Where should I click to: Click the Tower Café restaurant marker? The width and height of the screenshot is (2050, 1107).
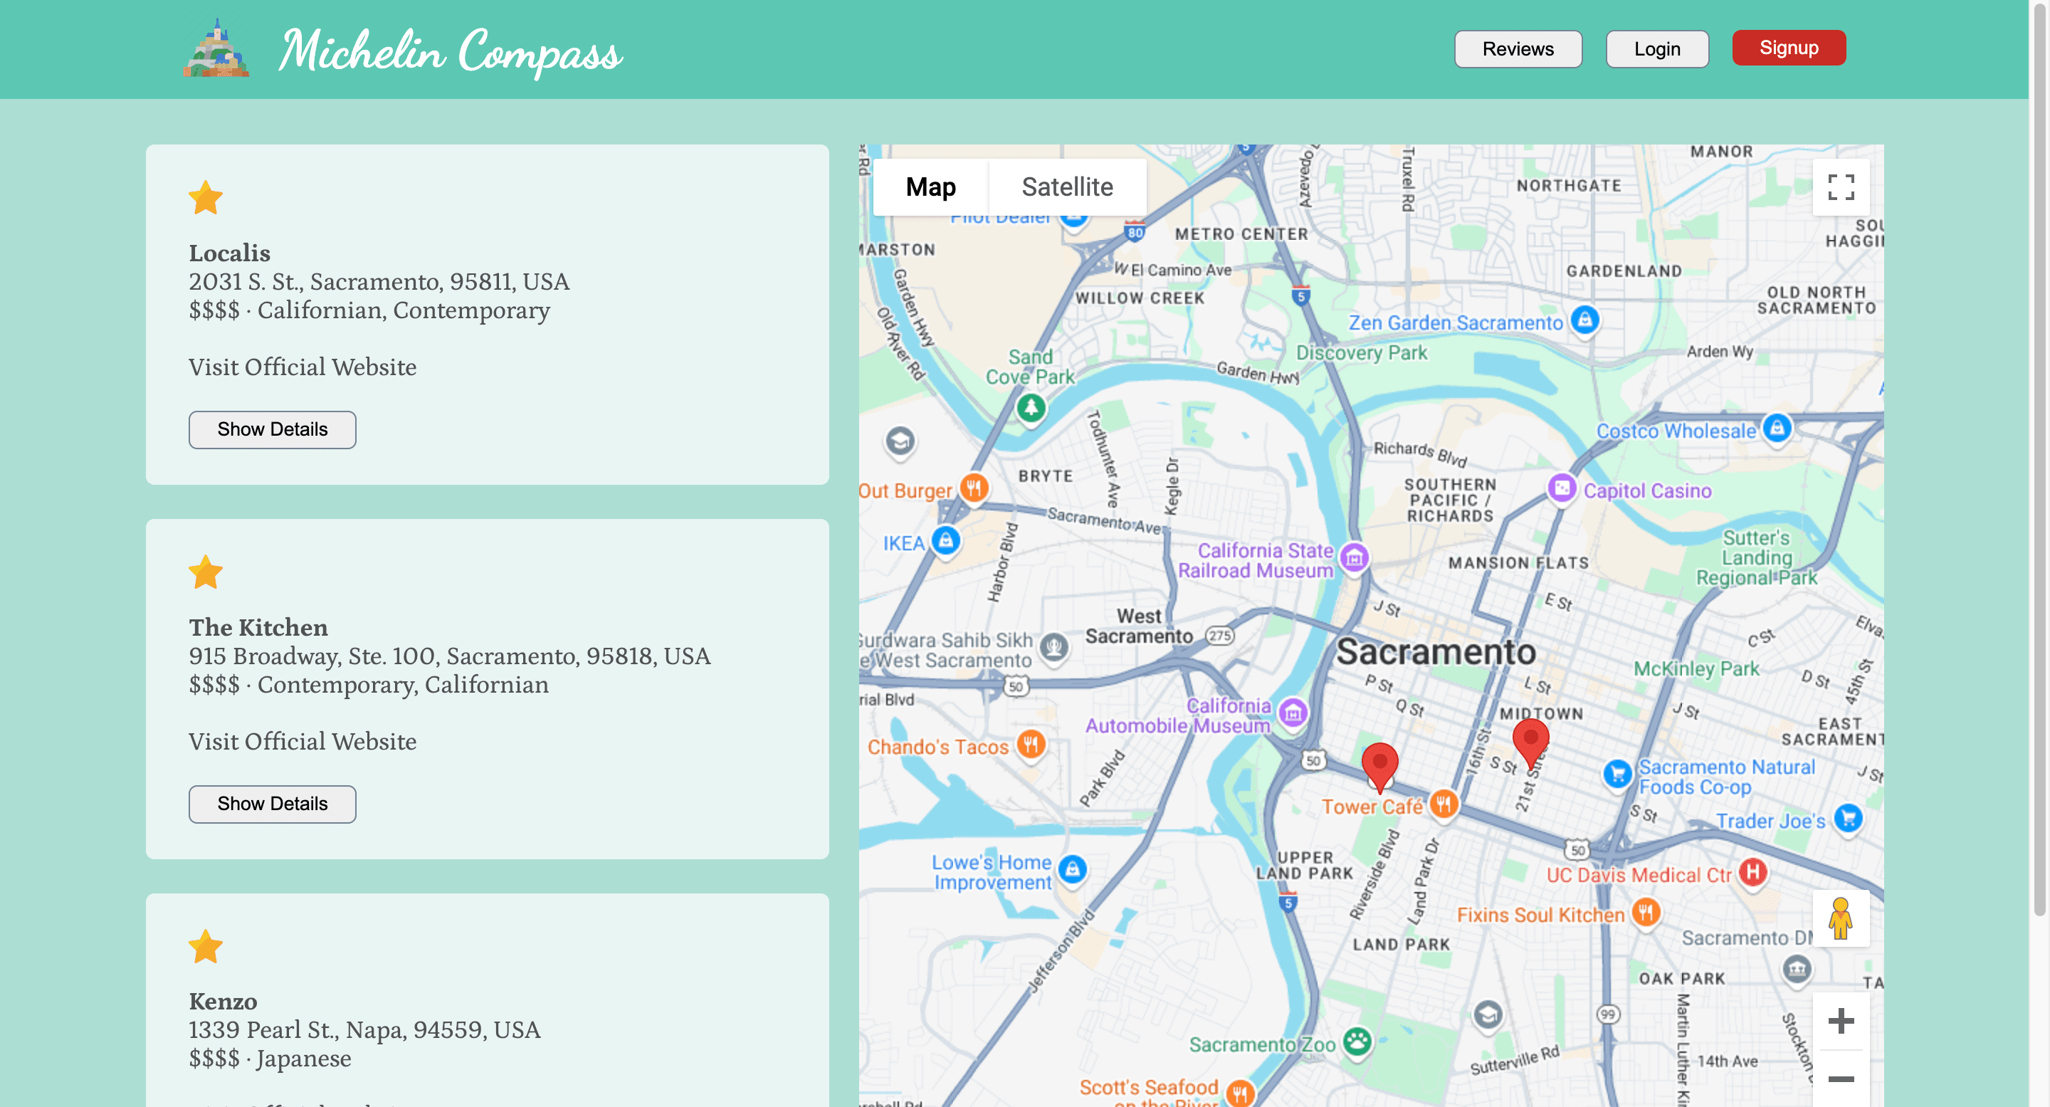(x=1443, y=804)
